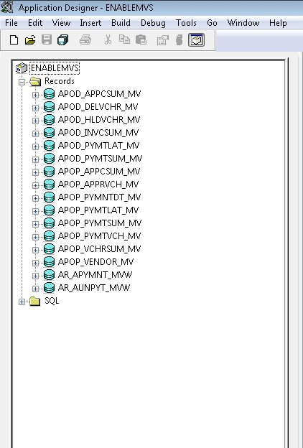Click the AR_APYMNT_MVW record icon
Screen dimensions: 303x448
click(x=49, y=275)
